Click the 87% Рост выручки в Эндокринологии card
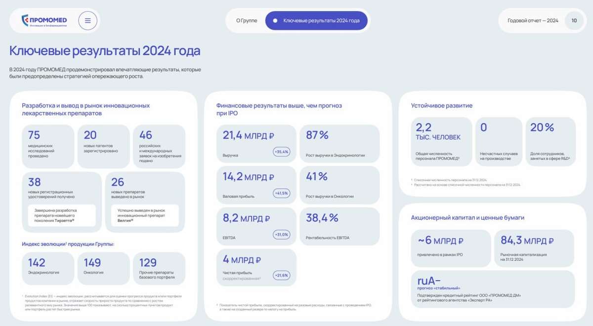 click(340, 143)
